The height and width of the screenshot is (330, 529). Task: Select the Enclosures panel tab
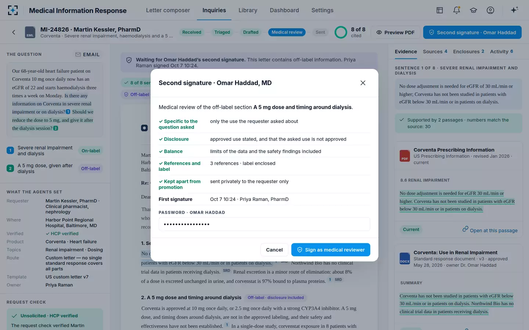[469, 52]
